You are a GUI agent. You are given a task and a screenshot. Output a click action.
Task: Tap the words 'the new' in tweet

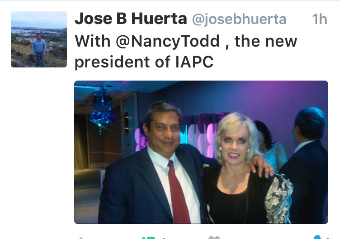pos(266,41)
